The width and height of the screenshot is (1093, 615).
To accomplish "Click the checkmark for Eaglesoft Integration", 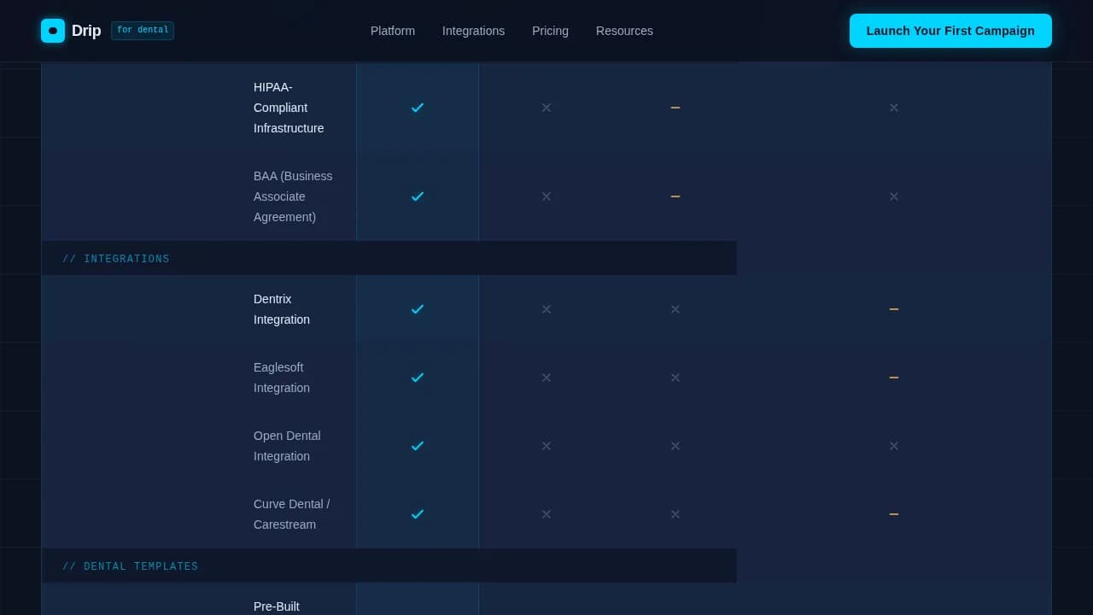I will click(x=418, y=378).
